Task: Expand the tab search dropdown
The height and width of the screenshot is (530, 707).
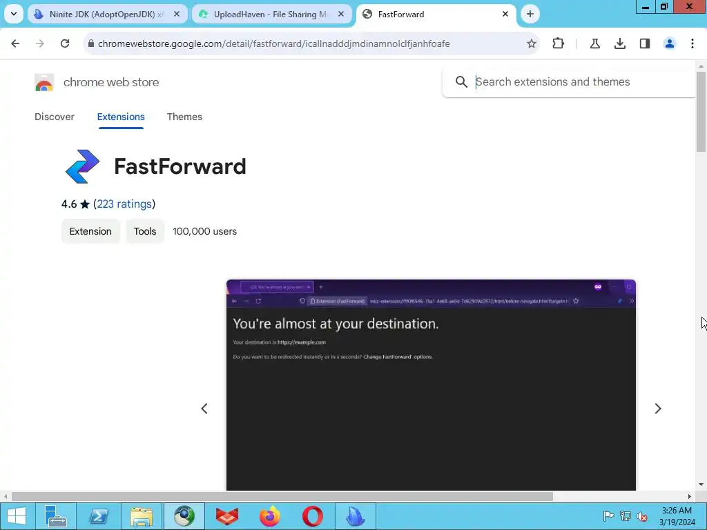Action: click(x=14, y=14)
